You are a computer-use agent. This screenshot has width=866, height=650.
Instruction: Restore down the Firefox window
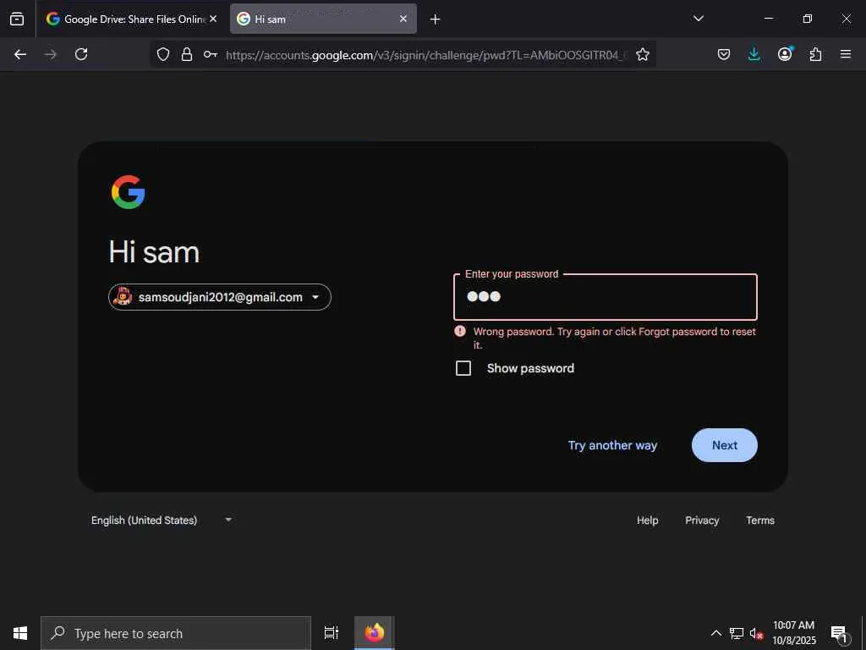point(808,19)
